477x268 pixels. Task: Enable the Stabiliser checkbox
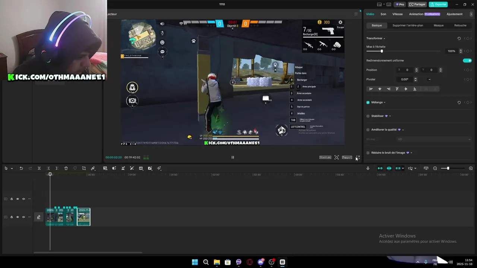(x=368, y=116)
